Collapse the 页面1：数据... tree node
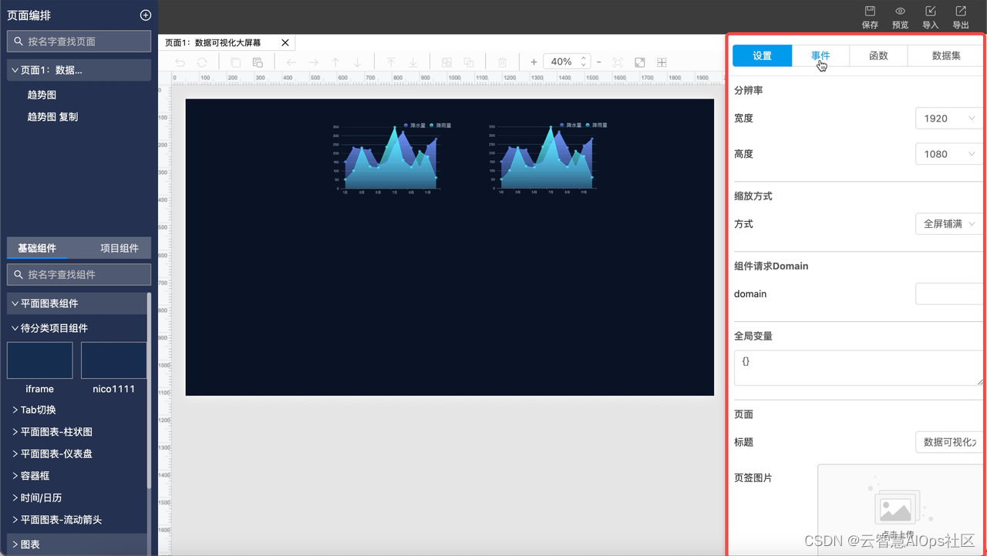 (15, 70)
